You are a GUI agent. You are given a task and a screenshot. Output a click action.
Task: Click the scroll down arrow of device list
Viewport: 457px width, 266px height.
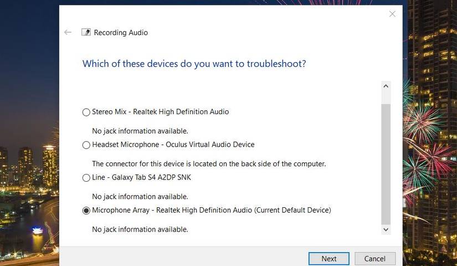[386, 229]
